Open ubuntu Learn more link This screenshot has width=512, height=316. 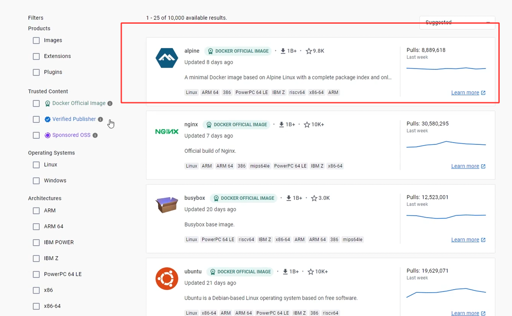465,313
